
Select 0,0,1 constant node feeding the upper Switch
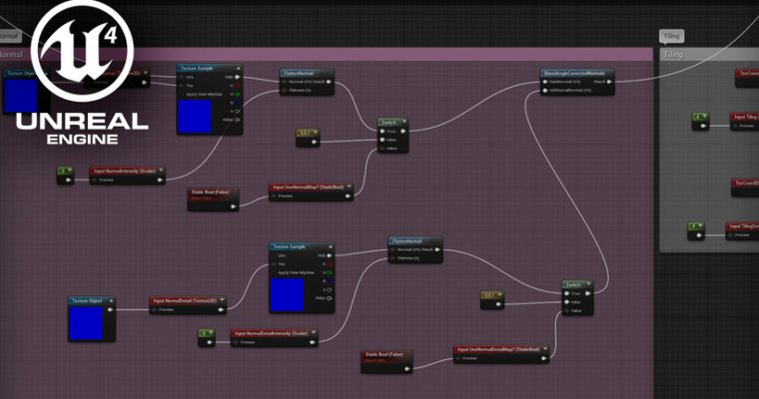click(x=308, y=138)
